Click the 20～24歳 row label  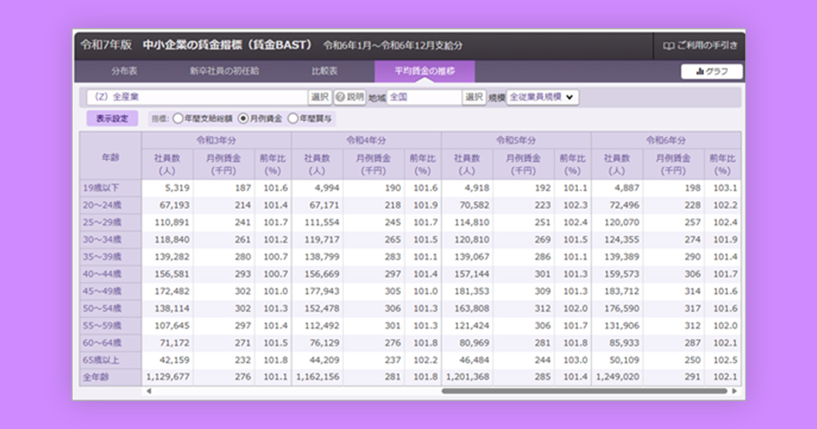pyautogui.click(x=110, y=206)
